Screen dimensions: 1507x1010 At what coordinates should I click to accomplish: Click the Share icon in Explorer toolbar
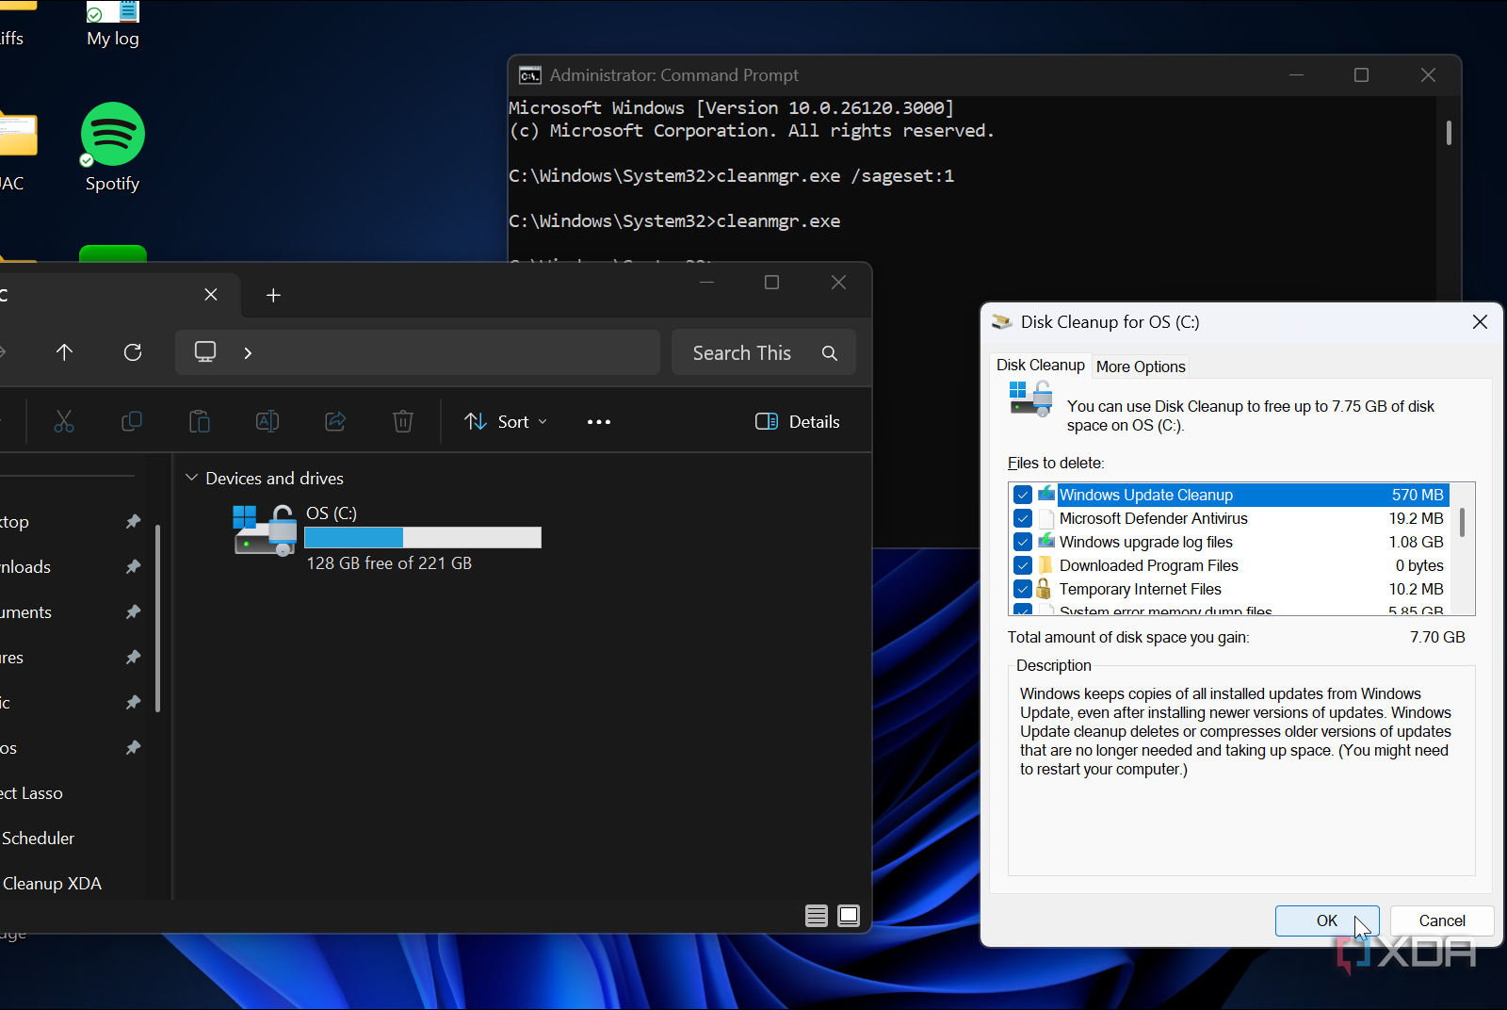pos(335,422)
